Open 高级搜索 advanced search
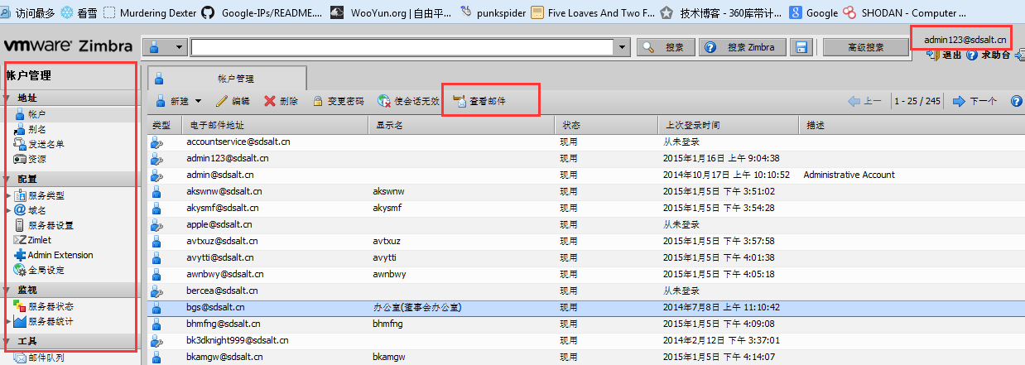 coord(865,47)
